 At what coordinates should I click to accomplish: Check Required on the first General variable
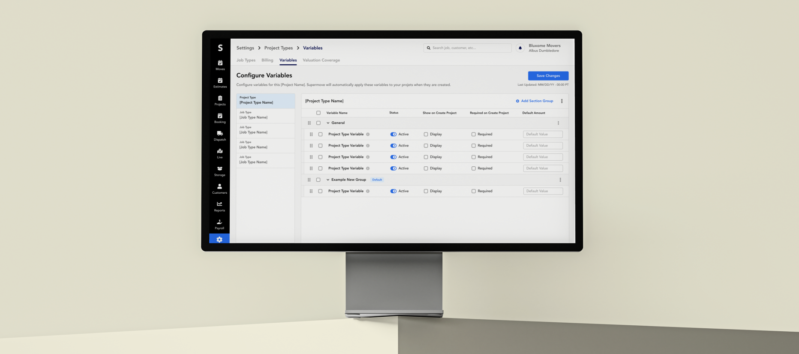pos(474,134)
